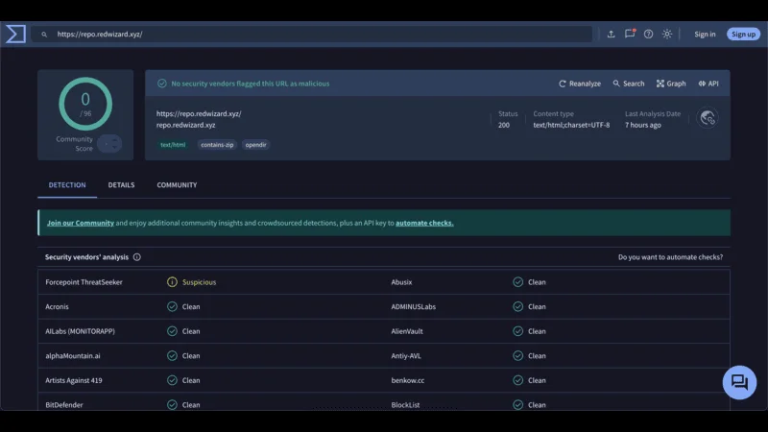This screenshot has height=432, width=768.
Task: Click Sign in link
Action: 705,35
